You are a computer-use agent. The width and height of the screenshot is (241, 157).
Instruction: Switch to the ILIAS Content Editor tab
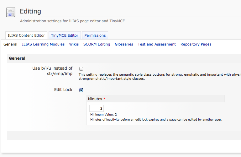point(26,35)
